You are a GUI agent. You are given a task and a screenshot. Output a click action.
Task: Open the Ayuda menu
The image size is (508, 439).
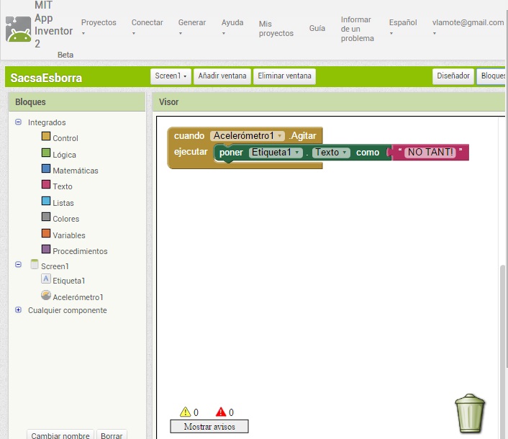[232, 27]
